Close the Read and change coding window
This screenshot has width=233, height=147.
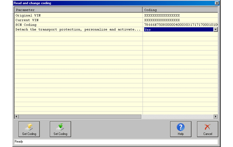216,3
